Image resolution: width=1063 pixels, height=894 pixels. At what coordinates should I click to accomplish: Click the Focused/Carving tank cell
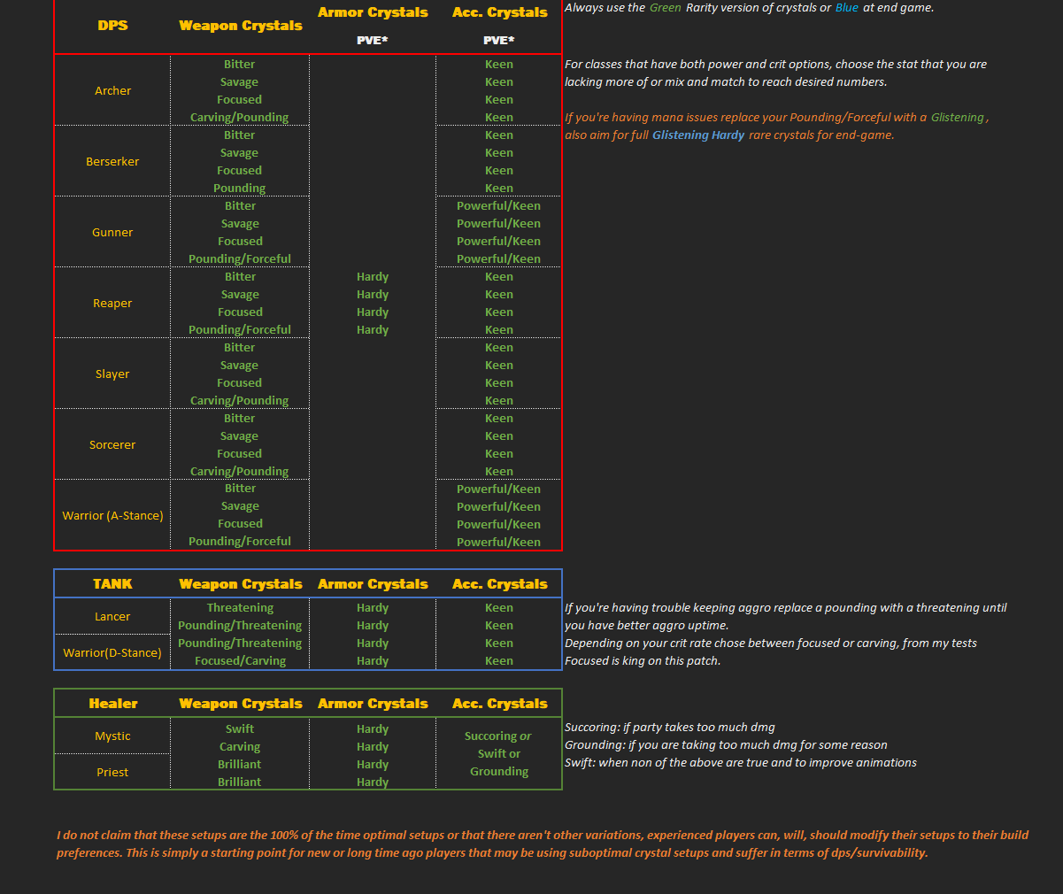coord(240,660)
